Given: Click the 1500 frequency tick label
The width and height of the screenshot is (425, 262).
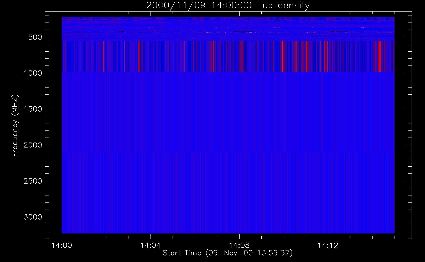Looking at the screenshot, I should [33, 109].
